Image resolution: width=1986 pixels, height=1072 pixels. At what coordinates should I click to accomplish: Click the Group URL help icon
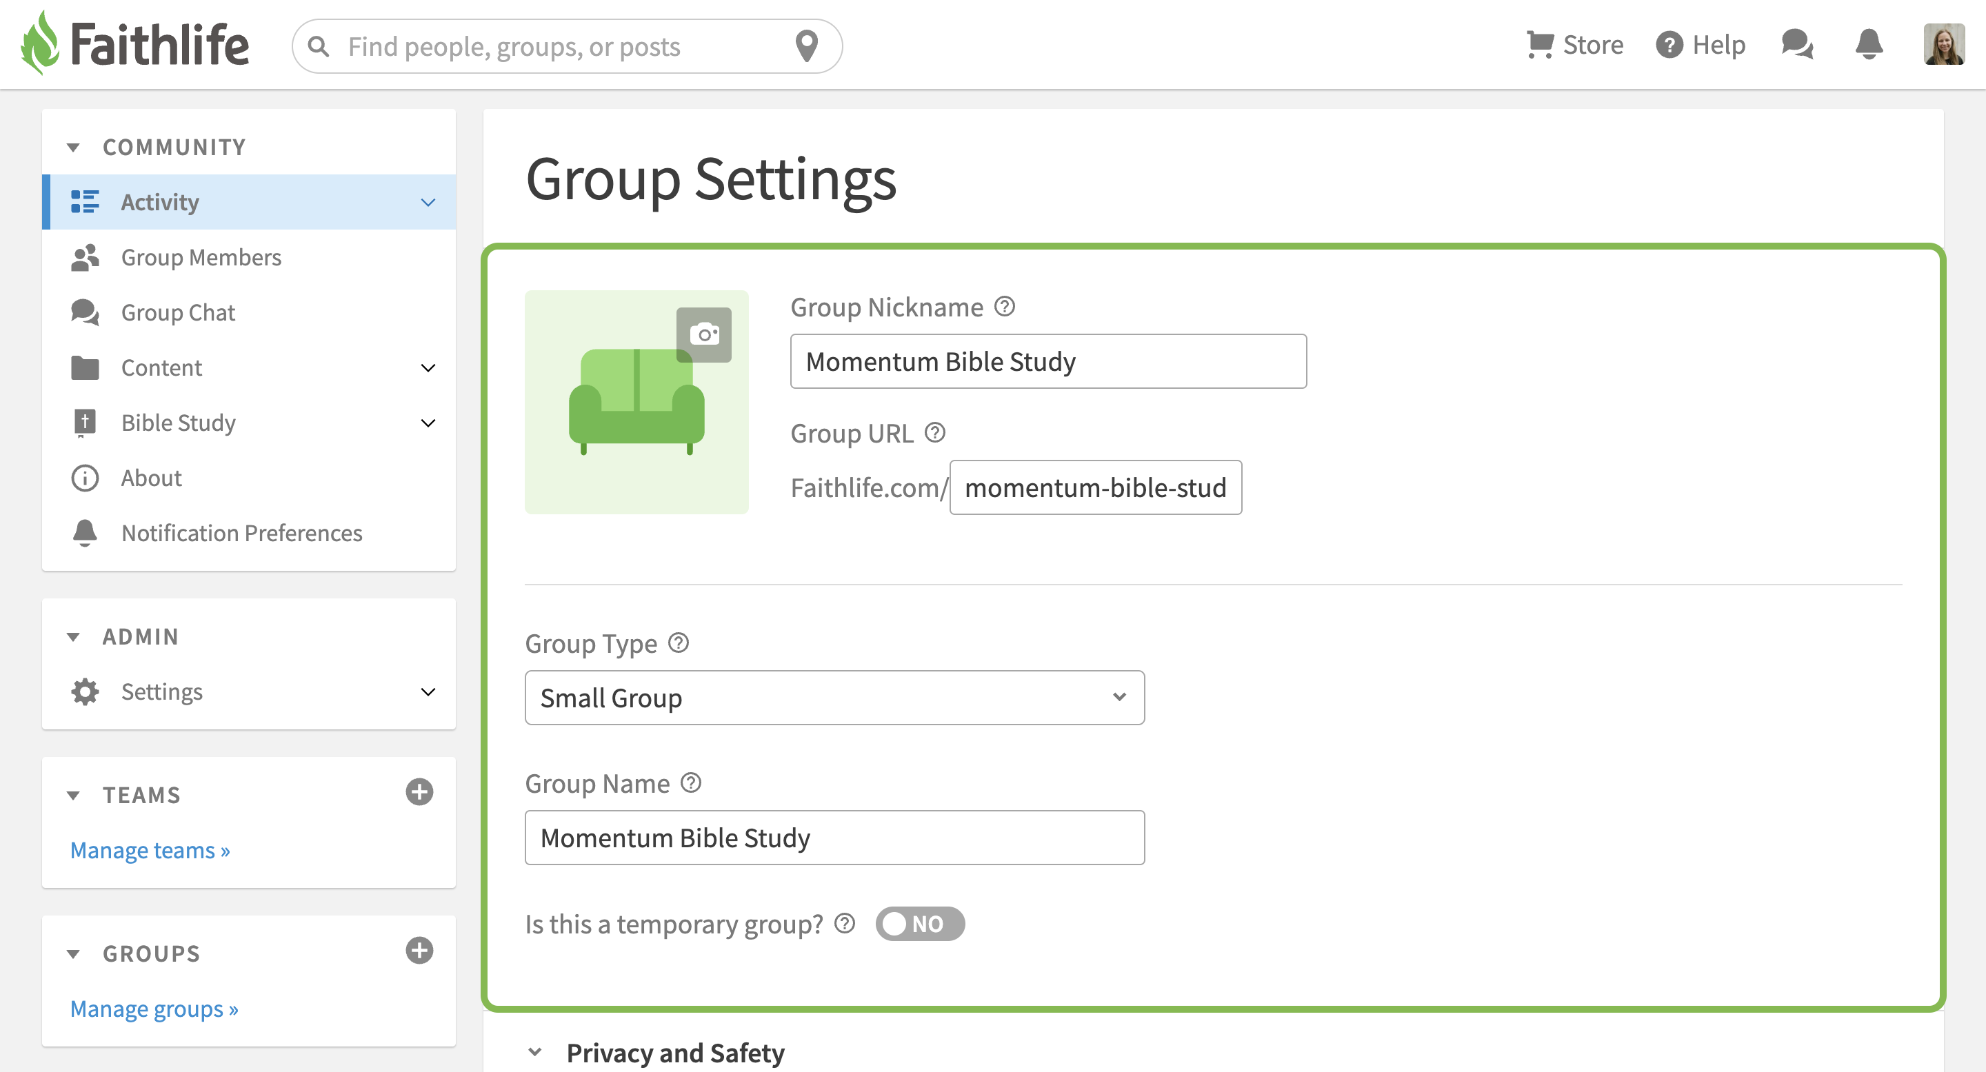(935, 433)
